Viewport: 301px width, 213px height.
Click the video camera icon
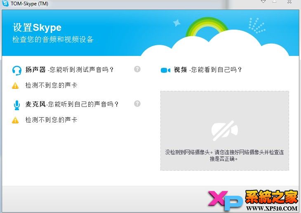pyautogui.click(x=165, y=70)
